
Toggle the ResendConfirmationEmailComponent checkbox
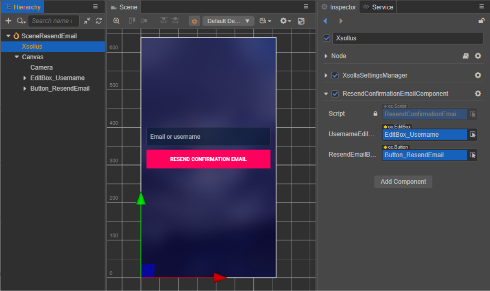coord(335,94)
